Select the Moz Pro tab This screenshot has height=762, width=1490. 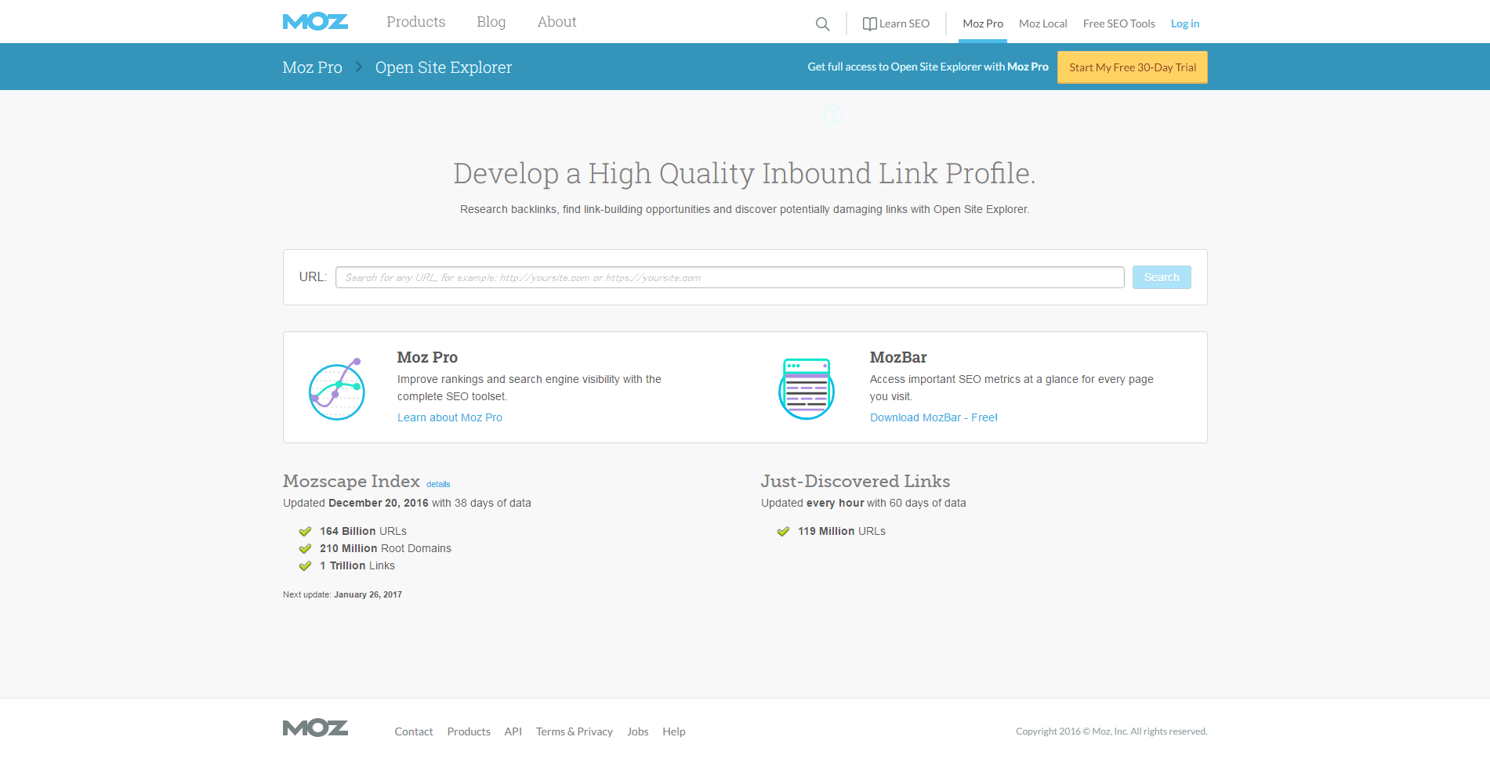point(983,24)
